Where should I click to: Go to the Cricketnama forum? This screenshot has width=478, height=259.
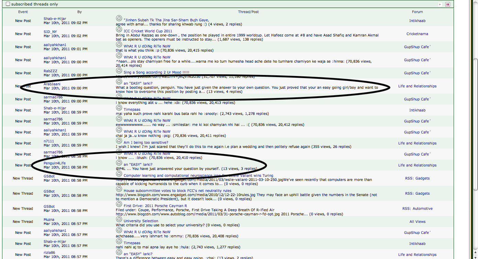pyautogui.click(x=417, y=34)
